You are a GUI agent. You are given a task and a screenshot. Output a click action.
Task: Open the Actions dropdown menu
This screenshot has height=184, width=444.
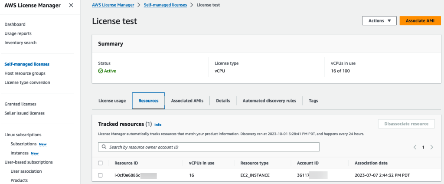pos(379,21)
